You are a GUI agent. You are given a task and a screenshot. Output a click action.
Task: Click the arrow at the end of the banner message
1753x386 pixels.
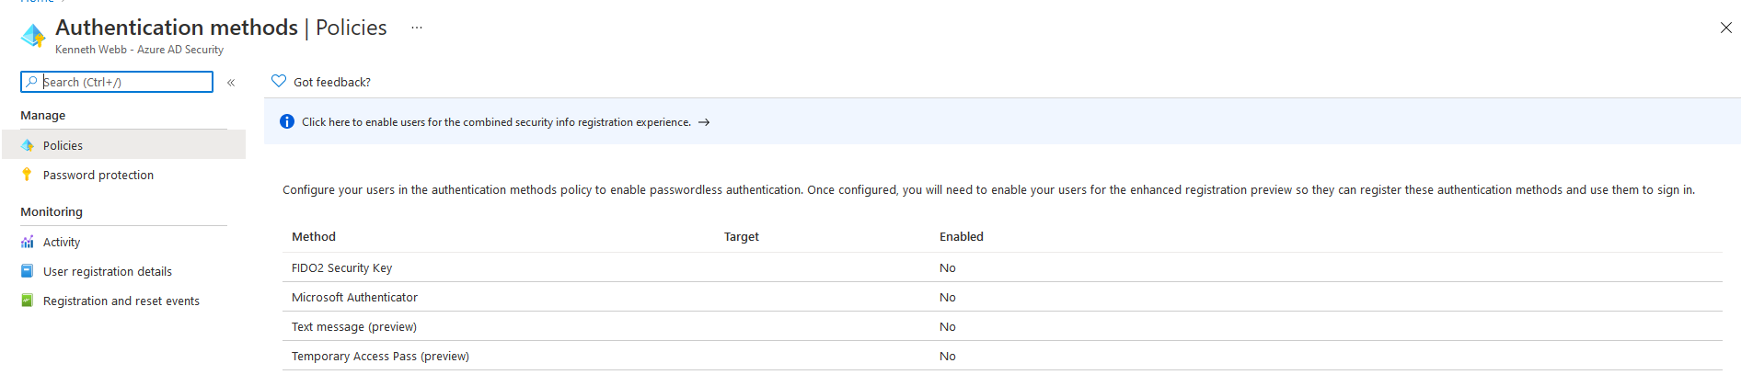[x=704, y=122]
